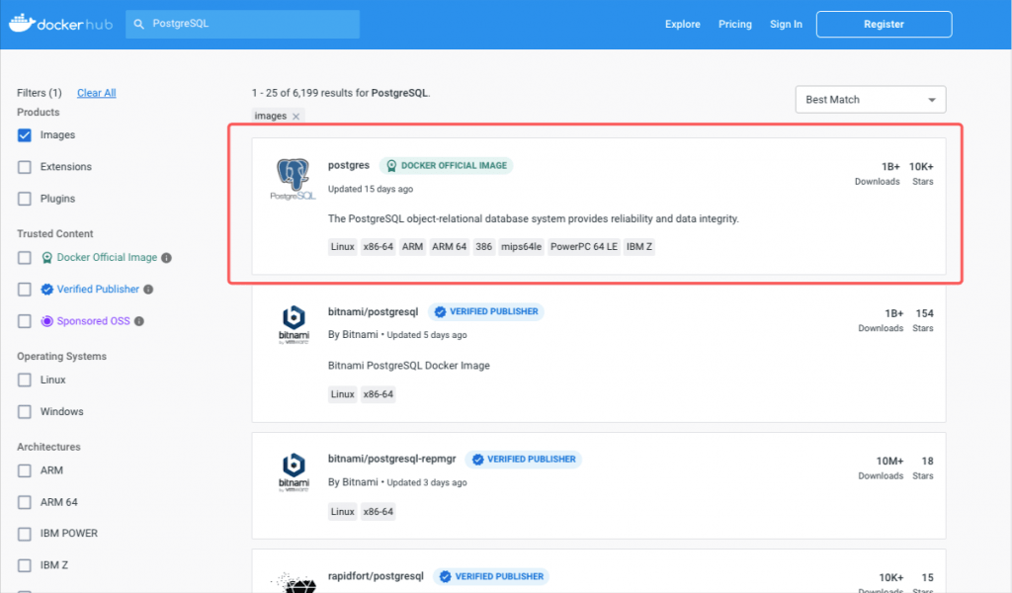Click the IBM Z tag on postgres card
The width and height of the screenshot is (1012, 593).
(639, 247)
